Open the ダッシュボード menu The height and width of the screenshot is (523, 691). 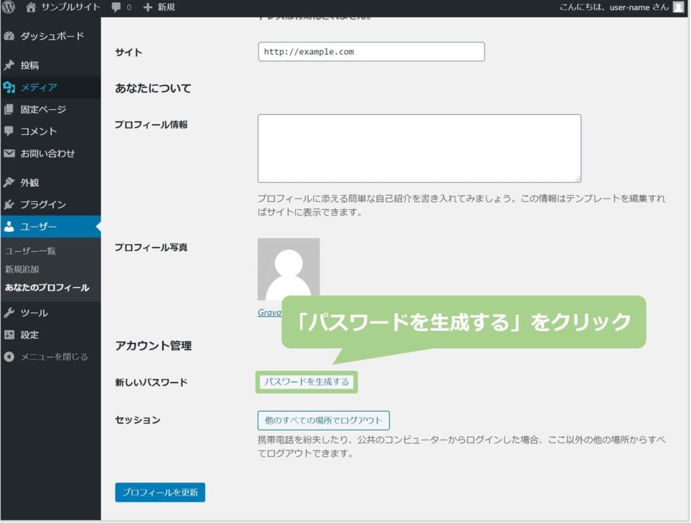point(51,36)
